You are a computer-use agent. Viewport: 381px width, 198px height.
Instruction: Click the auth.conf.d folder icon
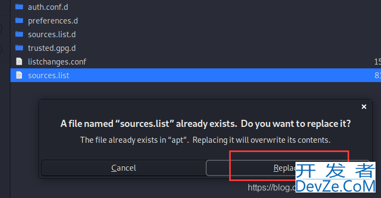click(19, 7)
